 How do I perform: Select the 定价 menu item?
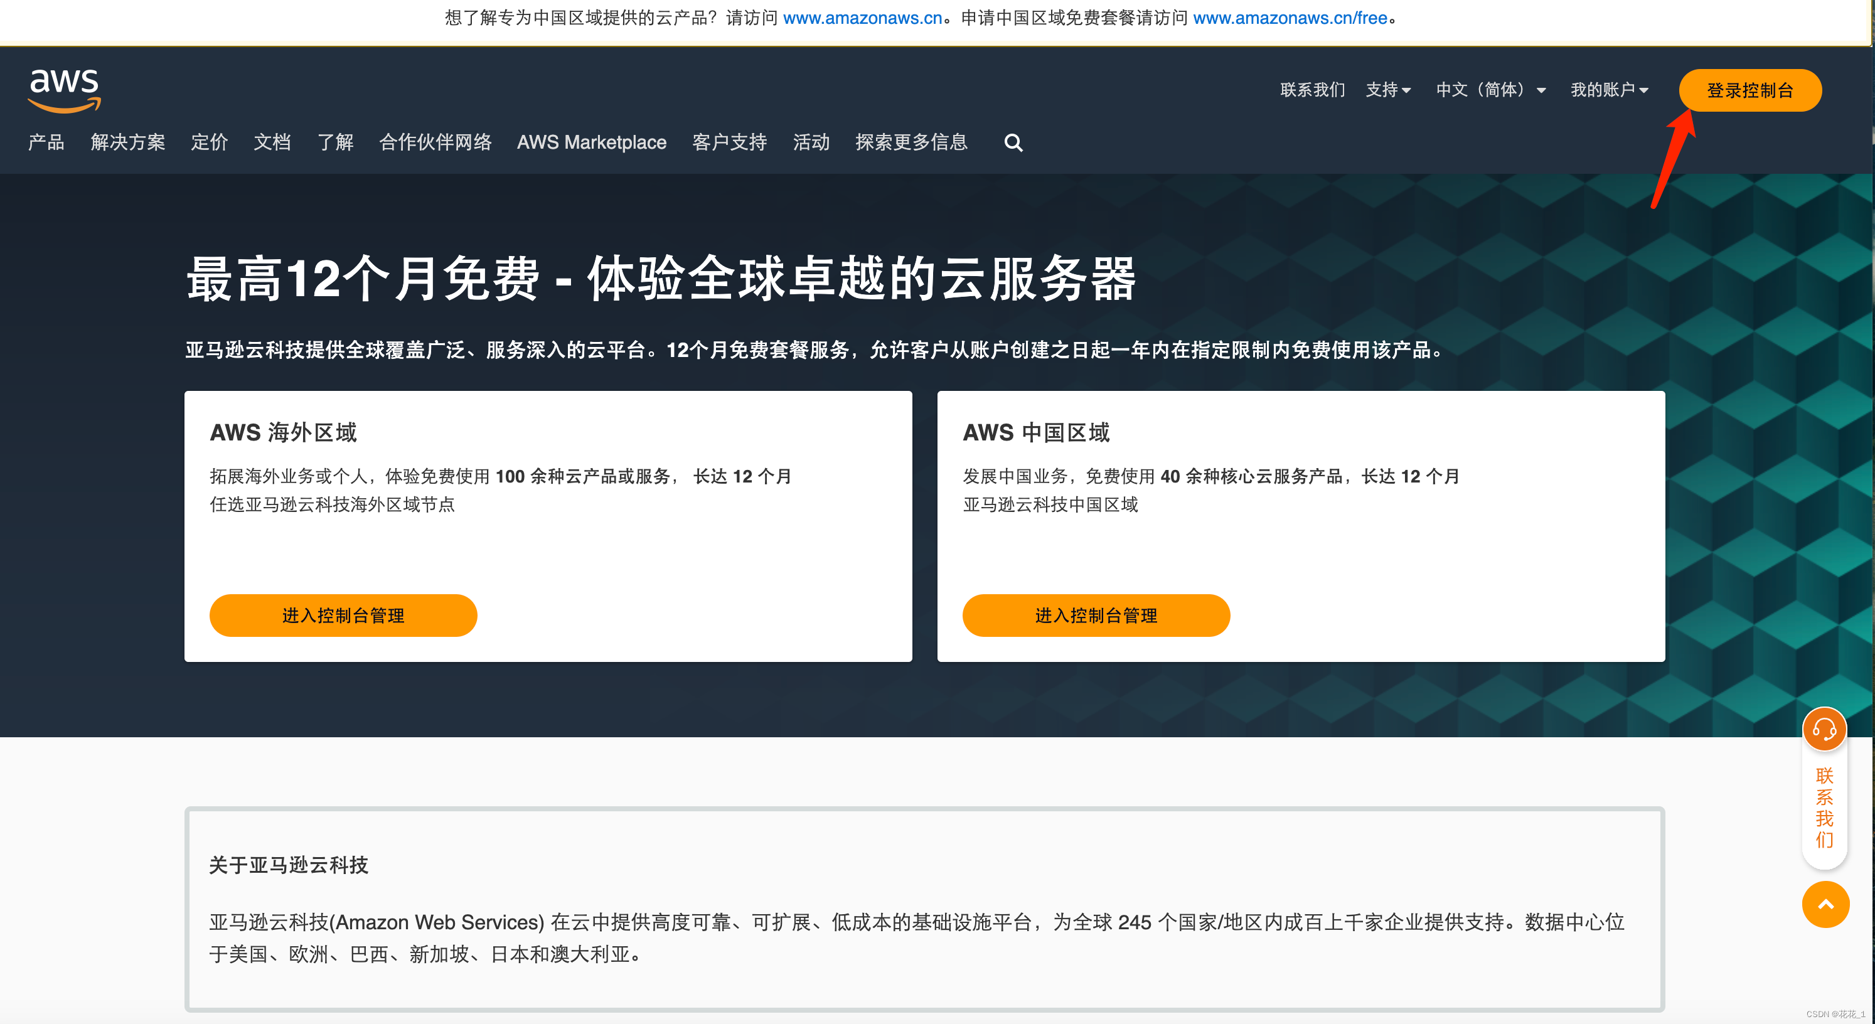[210, 142]
